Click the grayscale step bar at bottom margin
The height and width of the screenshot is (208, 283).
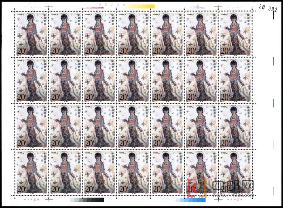point(87,200)
